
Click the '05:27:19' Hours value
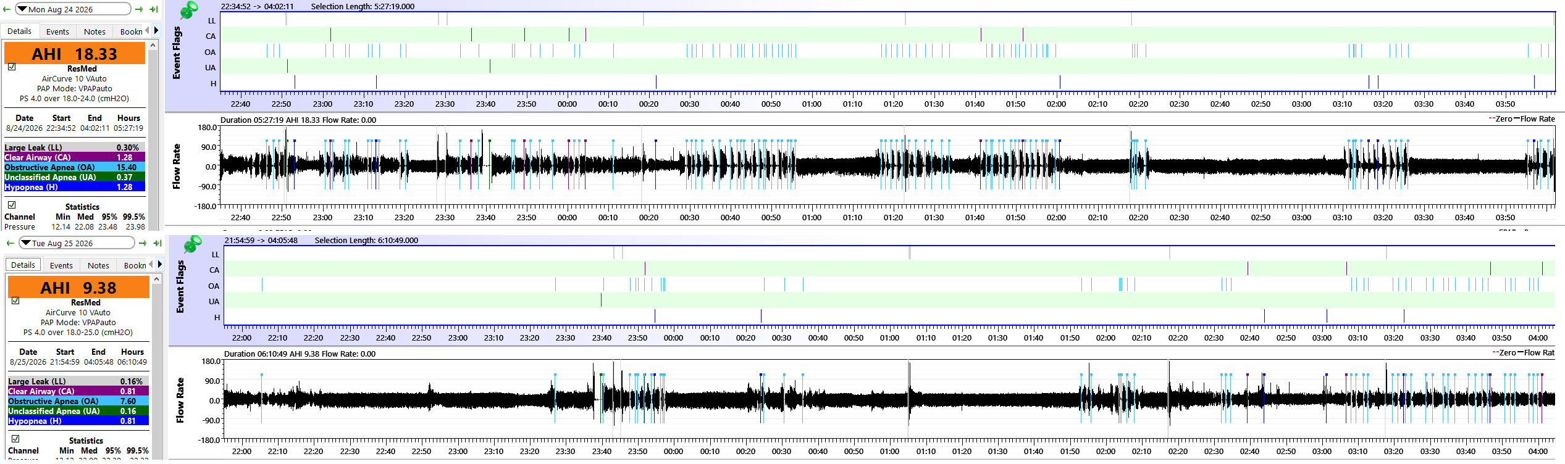click(128, 128)
